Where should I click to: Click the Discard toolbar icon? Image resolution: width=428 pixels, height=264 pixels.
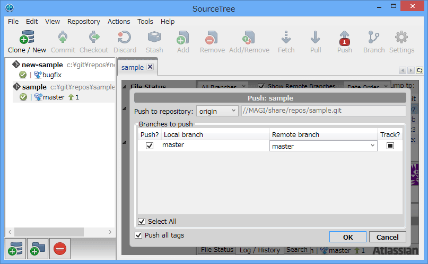[125, 37]
